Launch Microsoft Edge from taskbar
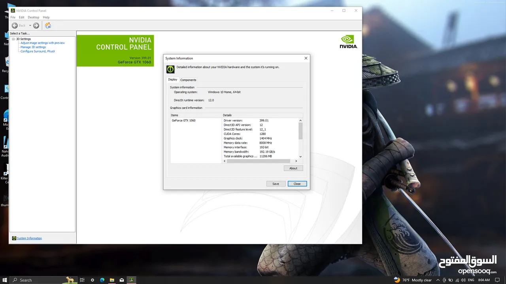The image size is (506, 284). (102, 280)
